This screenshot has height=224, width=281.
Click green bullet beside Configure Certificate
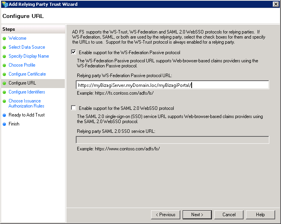click(4, 74)
